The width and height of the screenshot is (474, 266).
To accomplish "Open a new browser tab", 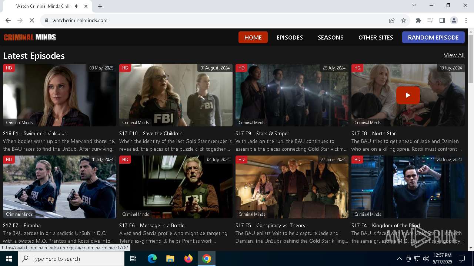I will coord(100,6).
